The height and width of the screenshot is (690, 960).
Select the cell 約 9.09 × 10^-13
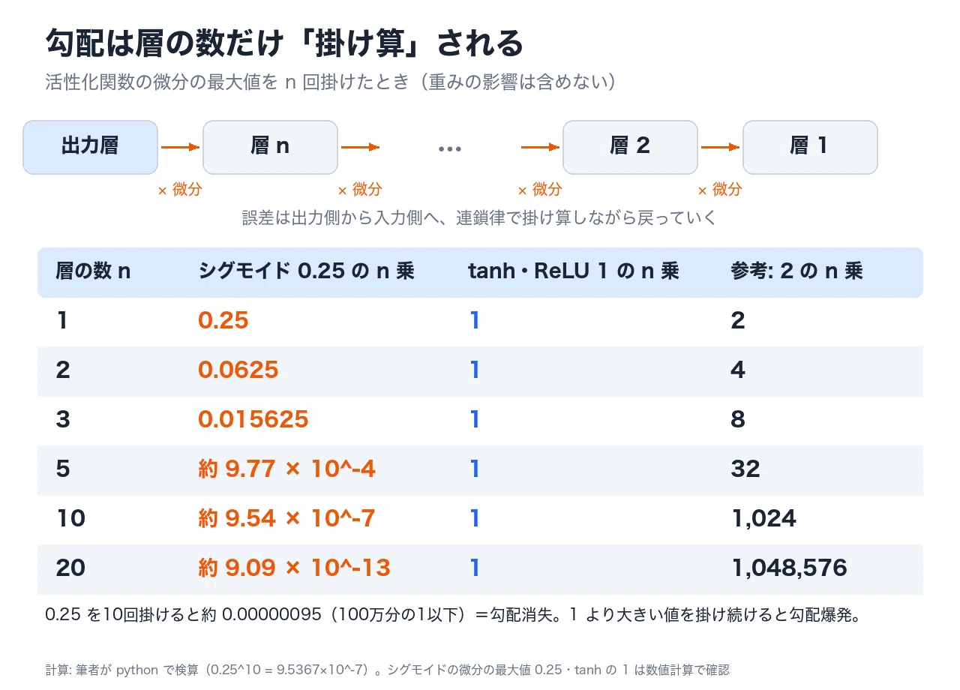tap(295, 568)
